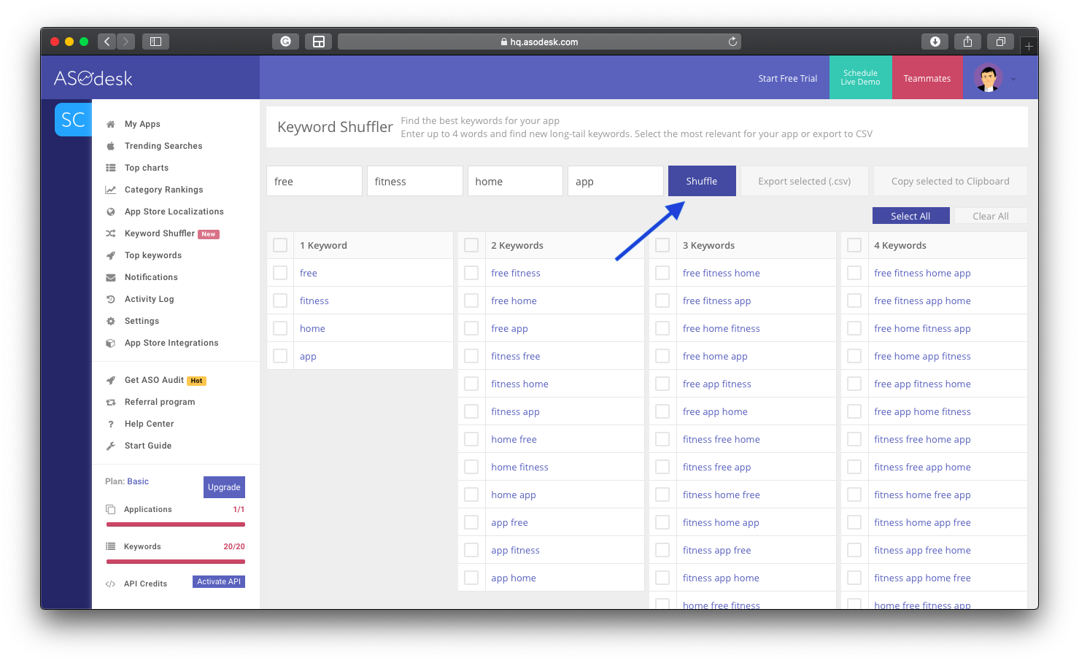Viewport: 1079px width, 663px height.
Task: Toggle the Safari sidebar button
Action: coord(155,42)
